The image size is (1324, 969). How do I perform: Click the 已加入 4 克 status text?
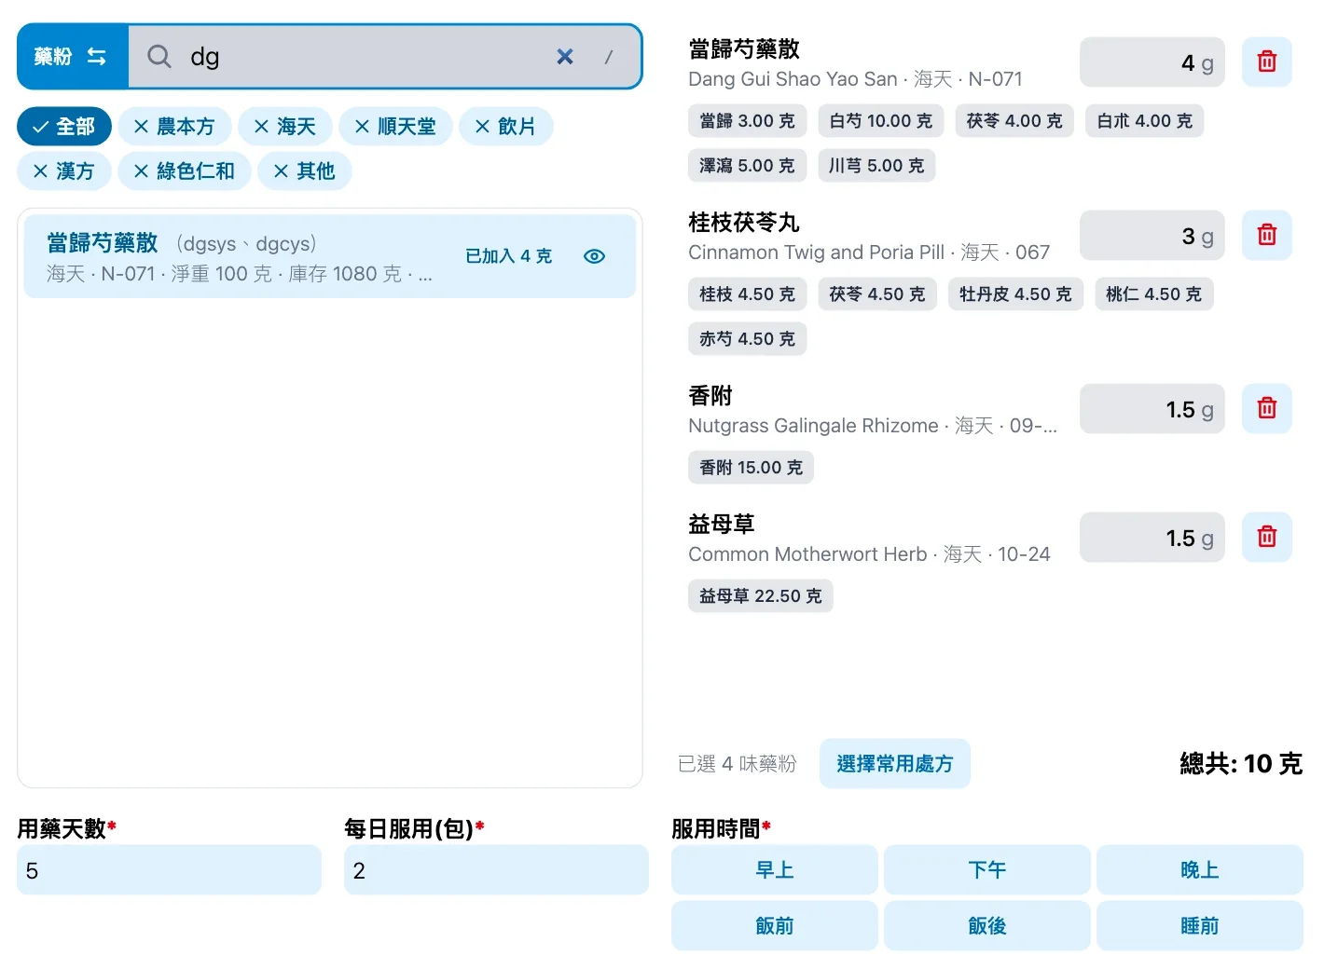pos(509,256)
